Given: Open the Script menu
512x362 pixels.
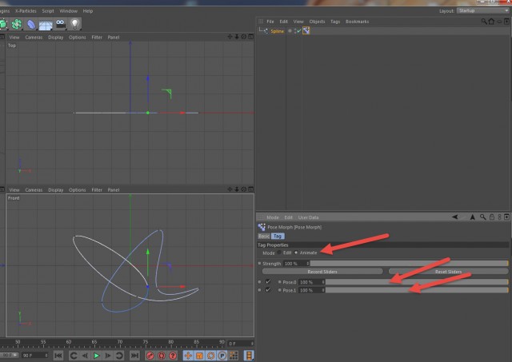Looking at the screenshot, I should [x=48, y=10].
